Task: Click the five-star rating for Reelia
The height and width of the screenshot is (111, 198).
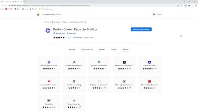Action: 59,38
